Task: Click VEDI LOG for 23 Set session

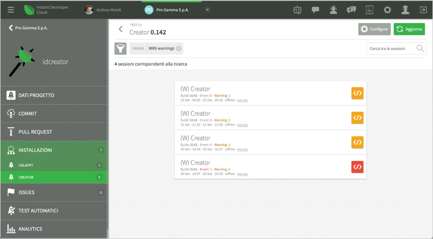Action: tap(242, 100)
